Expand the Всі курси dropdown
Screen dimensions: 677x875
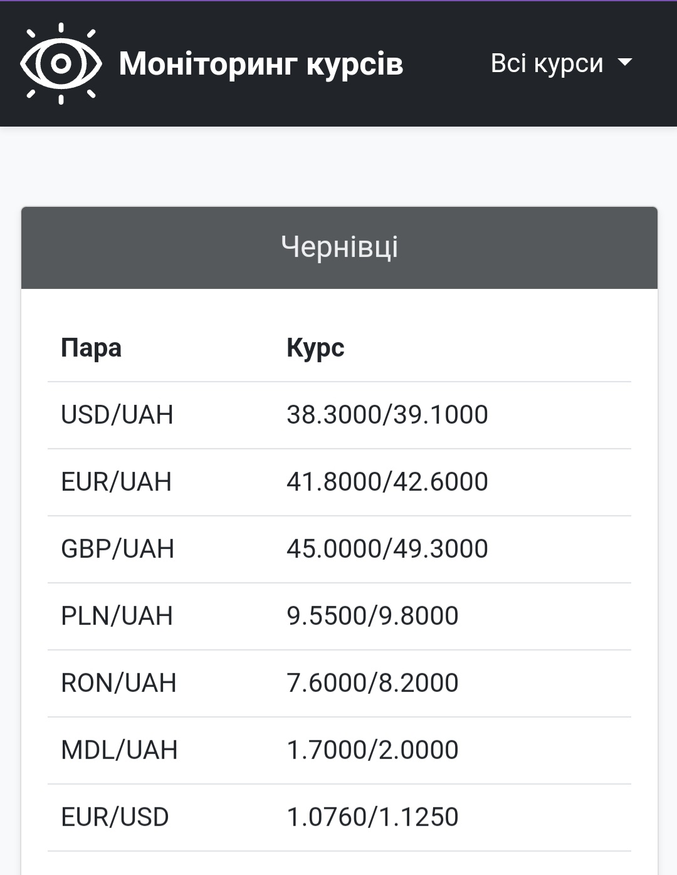pyautogui.click(x=561, y=63)
